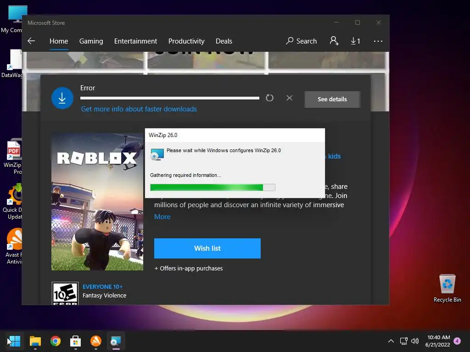Open Microsoft Store taskbar icon

point(76,341)
